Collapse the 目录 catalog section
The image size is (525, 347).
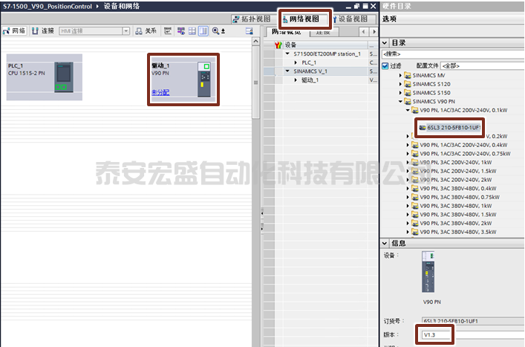point(385,43)
